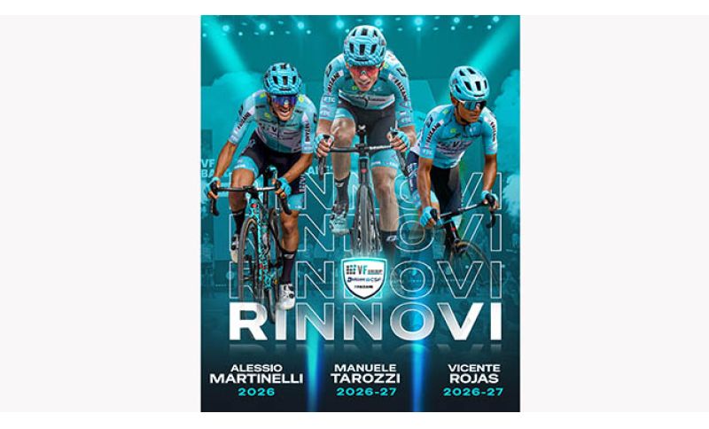
Task: Click the left cyclist's white shoe
Action: click(285, 296)
